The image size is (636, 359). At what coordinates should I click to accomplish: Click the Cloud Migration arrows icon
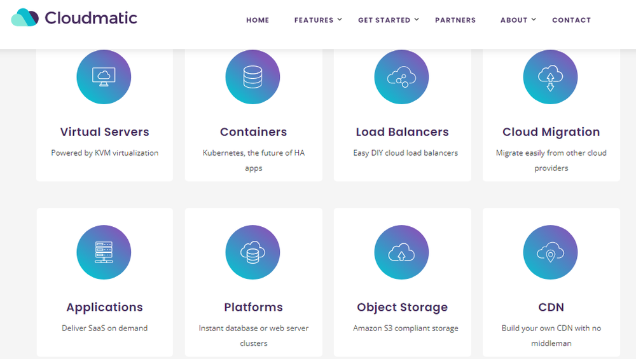[x=550, y=77]
